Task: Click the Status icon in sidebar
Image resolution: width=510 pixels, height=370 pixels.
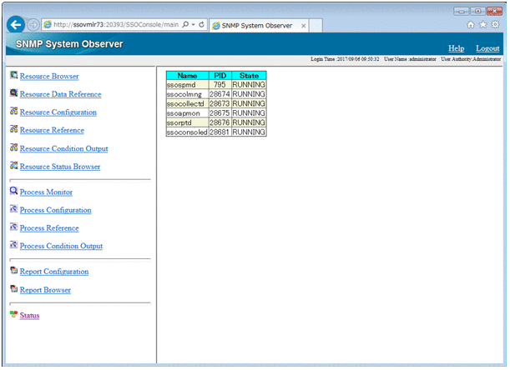Action: click(13, 315)
